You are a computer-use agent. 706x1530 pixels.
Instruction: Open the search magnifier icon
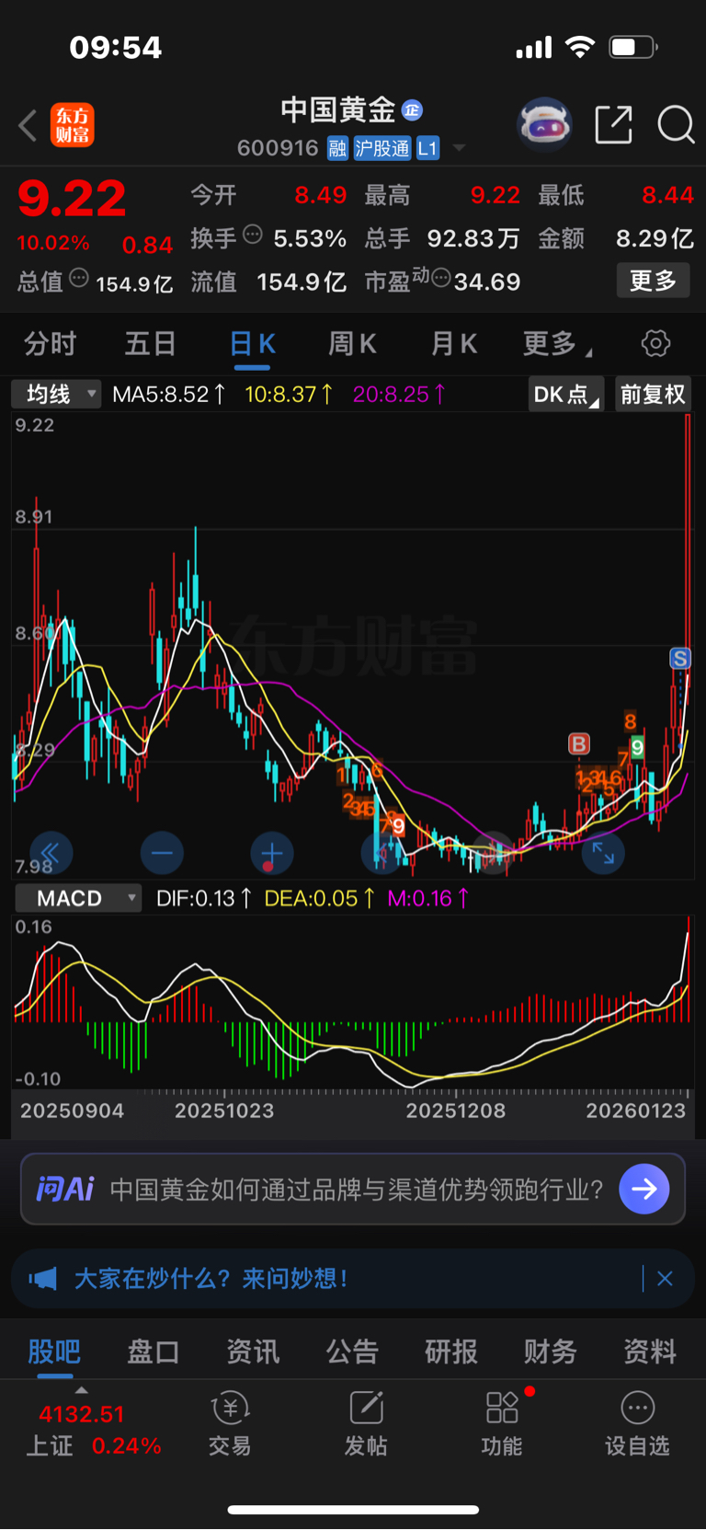[677, 124]
